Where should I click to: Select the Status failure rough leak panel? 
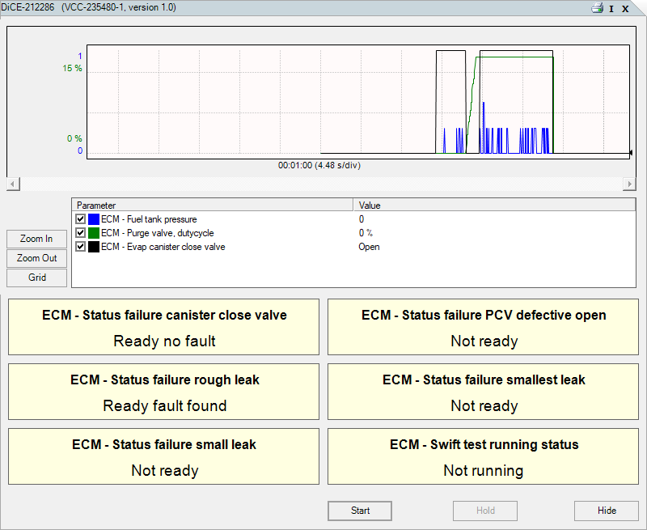pos(164,392)
